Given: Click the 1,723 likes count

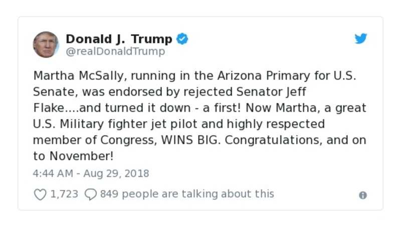Looking at the screenshot, I should click(64, 194).
